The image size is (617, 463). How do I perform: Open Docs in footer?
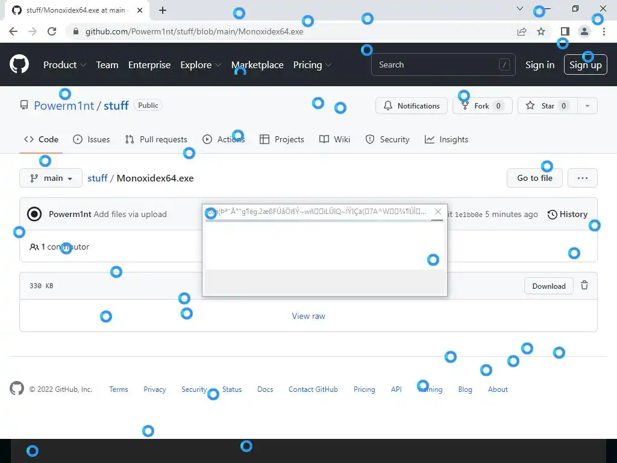(x=265, y=389)
